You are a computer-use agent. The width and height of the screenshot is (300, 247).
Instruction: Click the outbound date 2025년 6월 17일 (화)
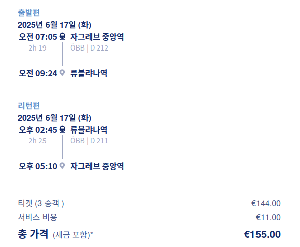[x=54, y=25]
